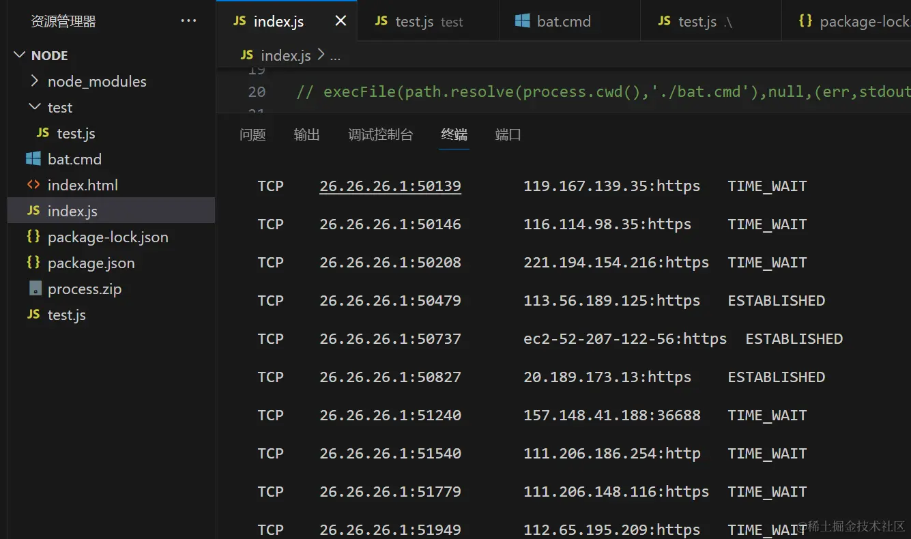
Task: Click 26.26.26.1:50208 in terminal output
Action: coord(390,262)
